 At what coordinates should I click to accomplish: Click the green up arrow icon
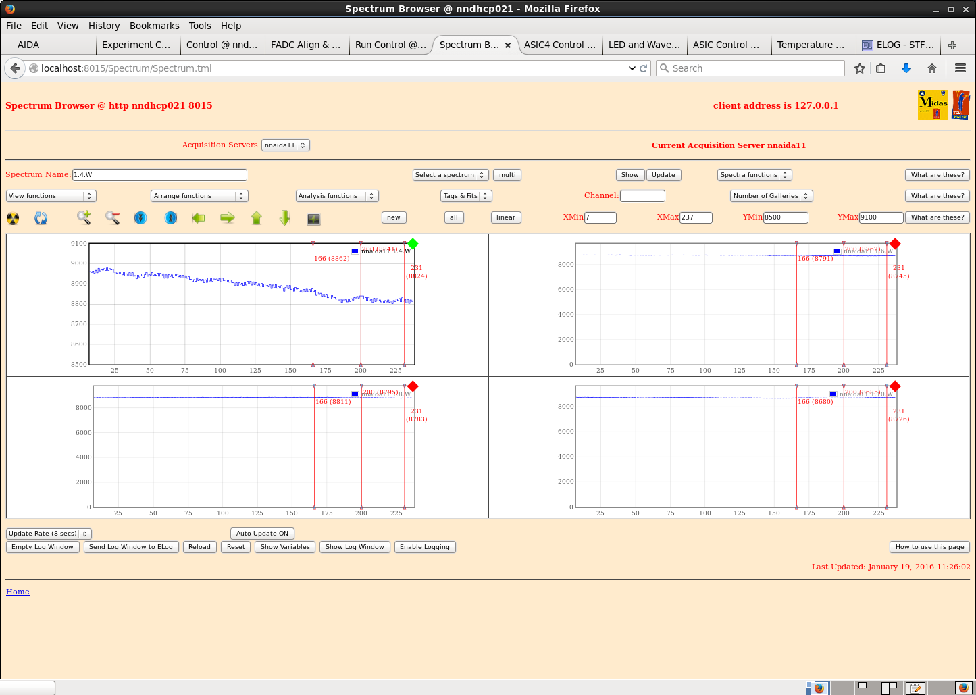tap(257, 217)
